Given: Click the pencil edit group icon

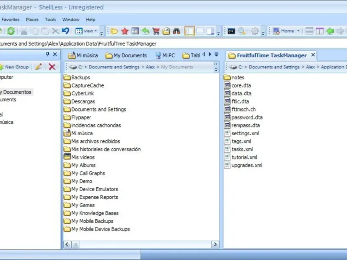Looking at the screenshot, I should coord(39,67).
